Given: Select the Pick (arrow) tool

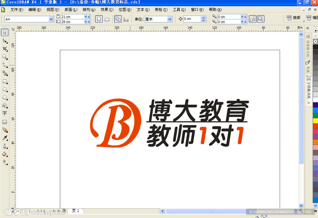Looking at the screenshot, I should [x=5, y=32].
